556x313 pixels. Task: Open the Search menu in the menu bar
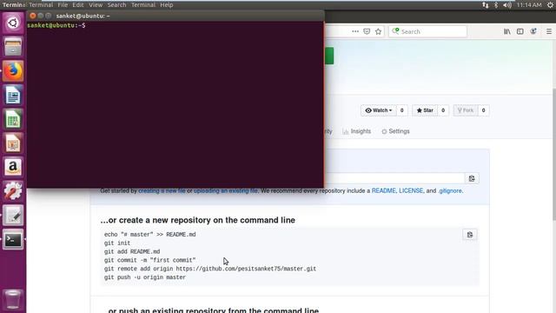pyautogui.click(x=116, y=5)
